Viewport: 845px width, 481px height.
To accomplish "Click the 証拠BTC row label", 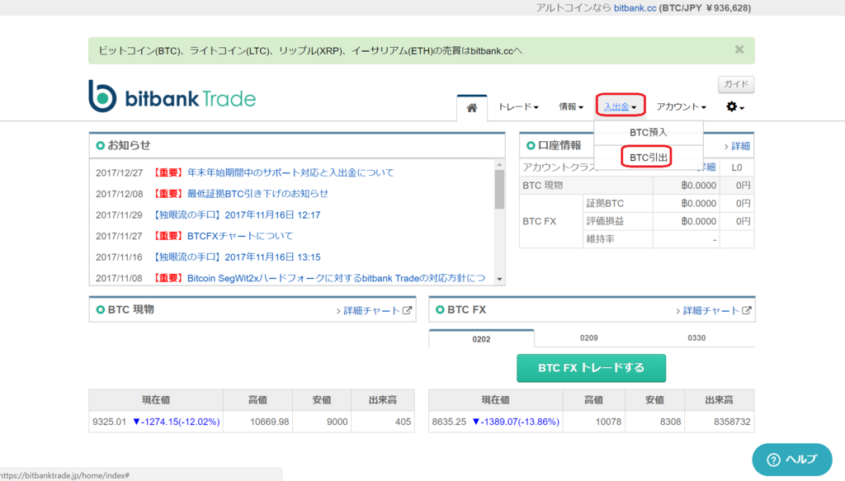I will click(x=605, y=204).
